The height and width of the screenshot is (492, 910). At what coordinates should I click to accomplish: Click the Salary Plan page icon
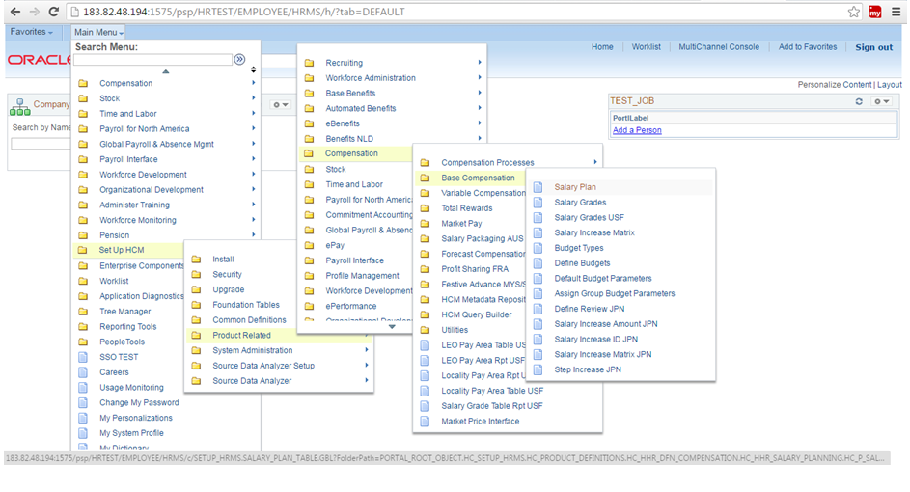pos(538,187)
